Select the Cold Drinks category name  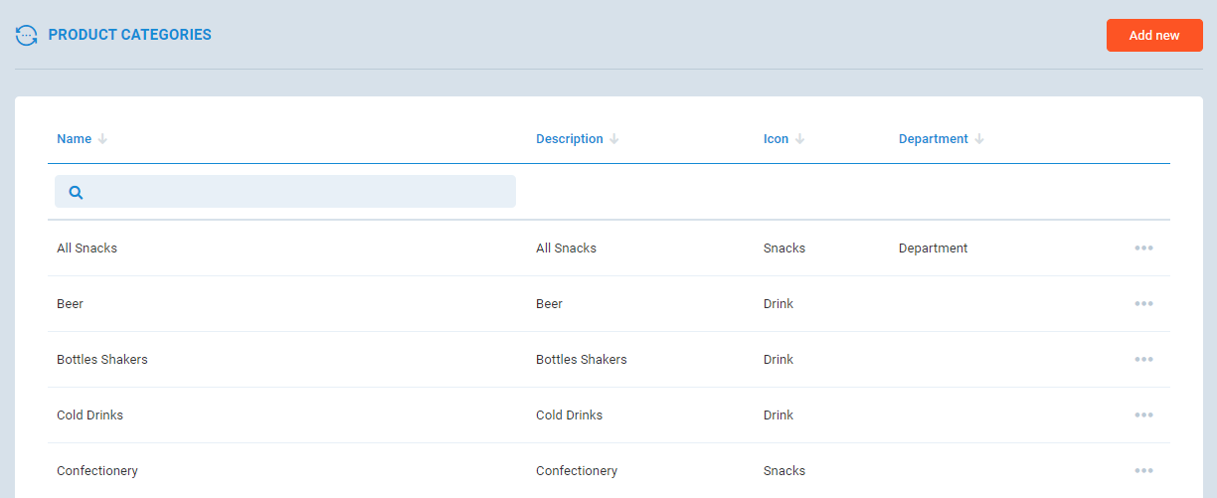pos(89,415)
